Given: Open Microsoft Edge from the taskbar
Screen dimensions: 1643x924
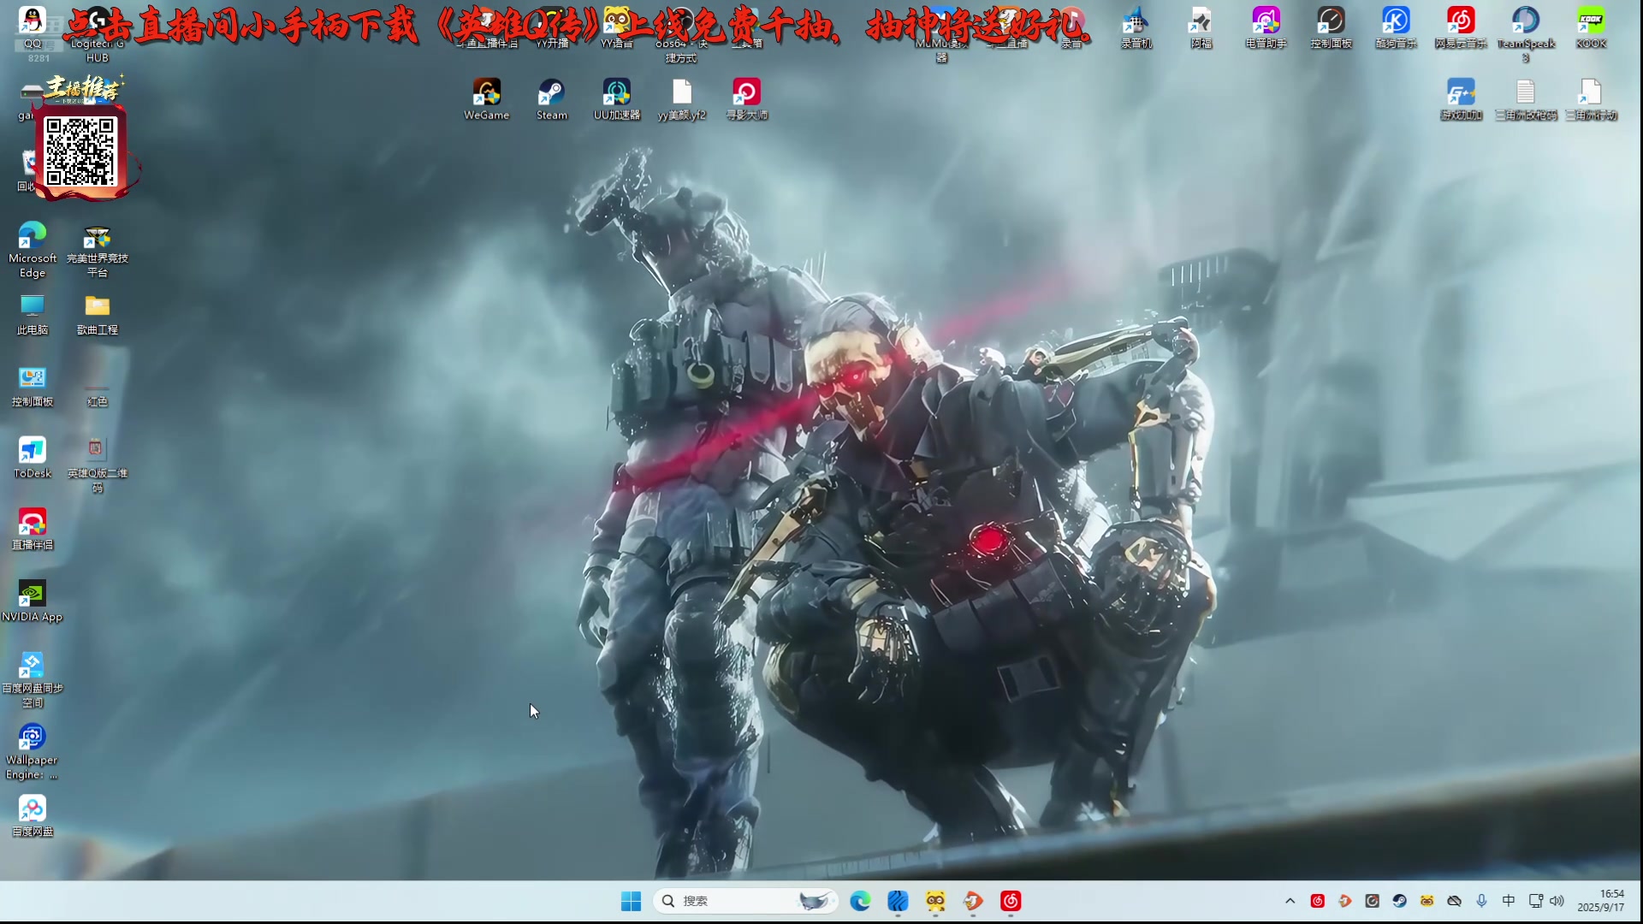Looking at the screenshot, I should pos(860,901).
